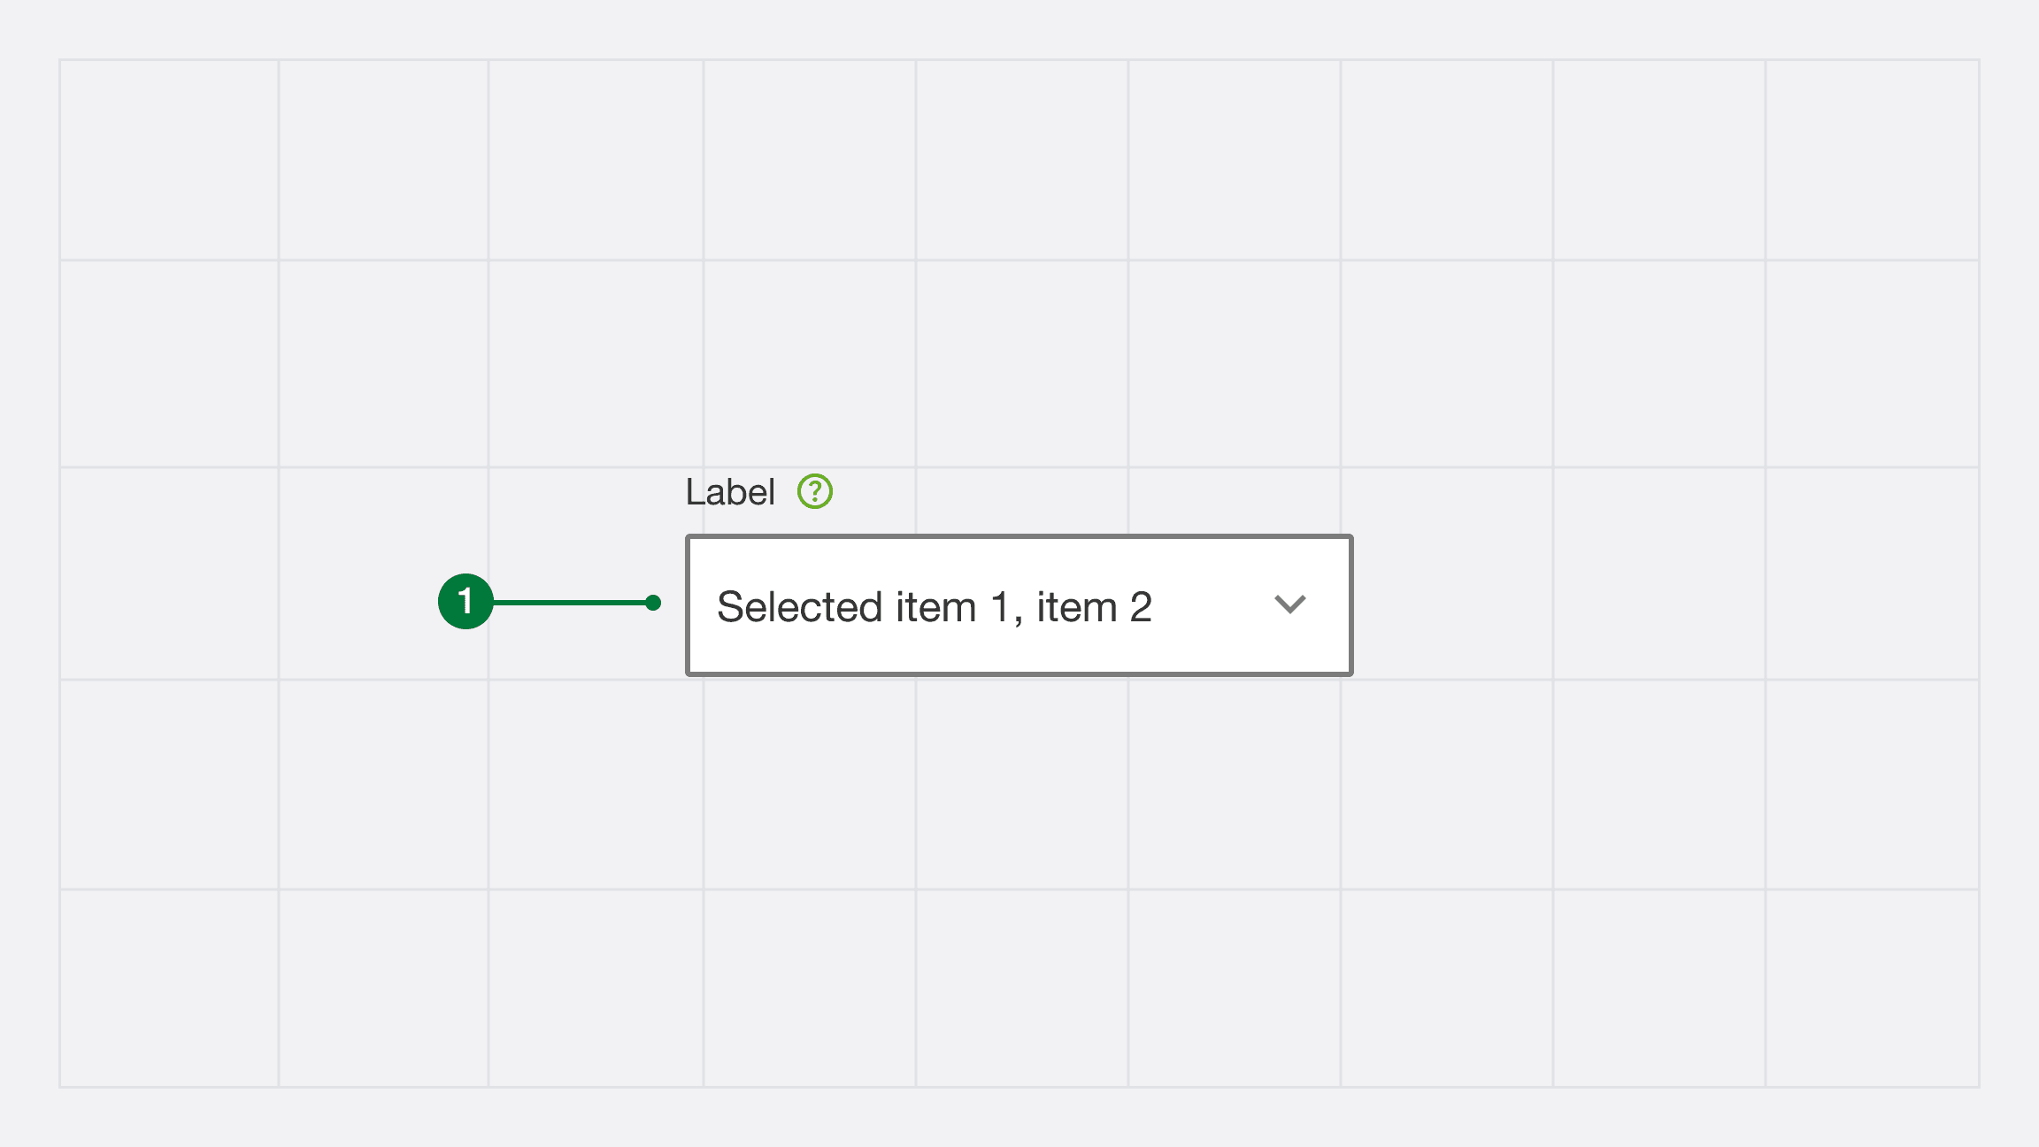Select the green numbered badge 1
Image resolution: width=2039 pixels, height=1147 pixels.
466,602
